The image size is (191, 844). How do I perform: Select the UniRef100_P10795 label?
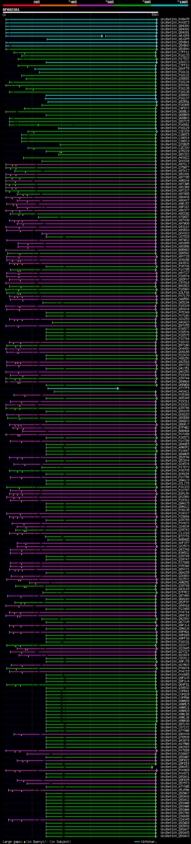[175, 270]
